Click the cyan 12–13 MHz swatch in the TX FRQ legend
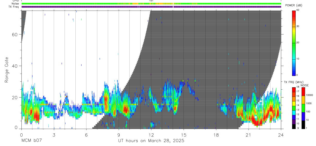The height and width of the screenshot is (146, 316). 294,112
